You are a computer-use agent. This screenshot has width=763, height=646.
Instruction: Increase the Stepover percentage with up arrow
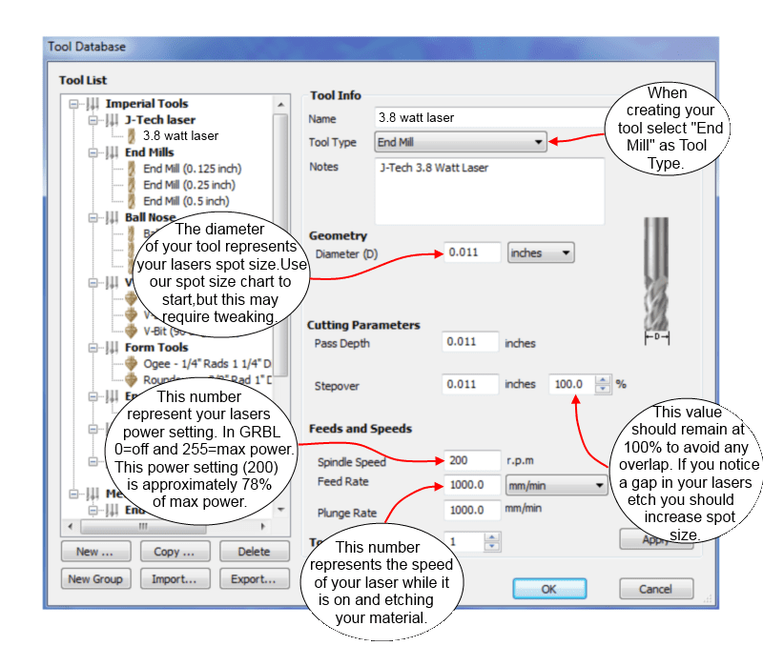tap(602, 379)
